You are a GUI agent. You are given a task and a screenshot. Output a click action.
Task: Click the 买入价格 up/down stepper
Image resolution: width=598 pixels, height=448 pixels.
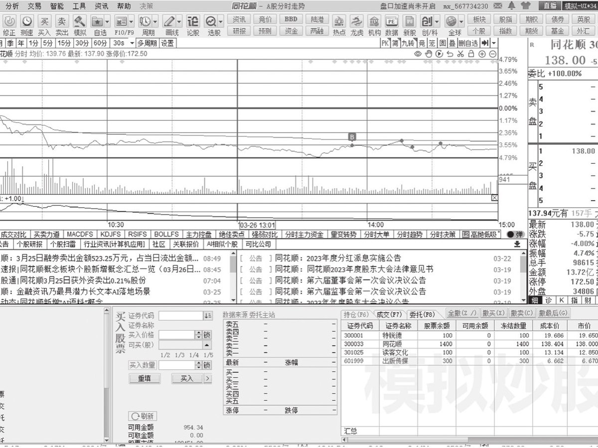pyautogui.click(x=198, y=335)
